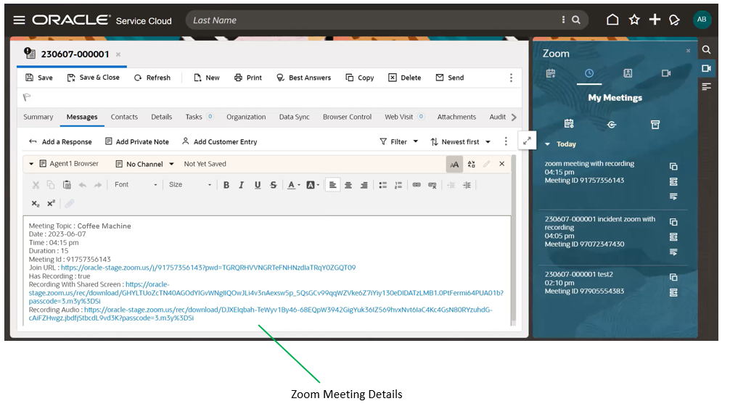Select align left in editor toolbar
This screenshot has height=409, width=730.
(332, 185)
